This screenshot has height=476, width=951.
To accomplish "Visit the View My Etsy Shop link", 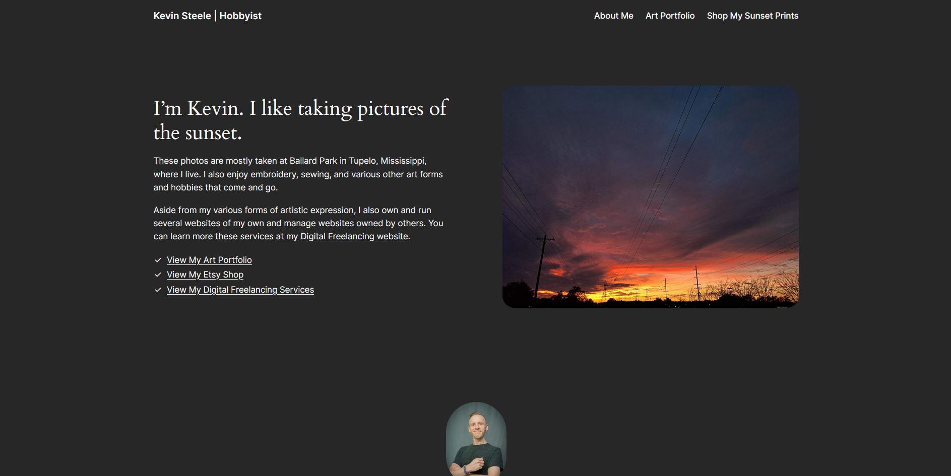I will point(205,275).
